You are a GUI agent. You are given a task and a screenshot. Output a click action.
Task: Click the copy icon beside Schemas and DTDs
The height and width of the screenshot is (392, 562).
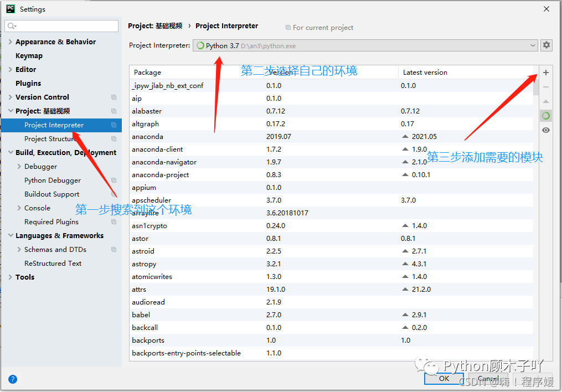(114, 249)
